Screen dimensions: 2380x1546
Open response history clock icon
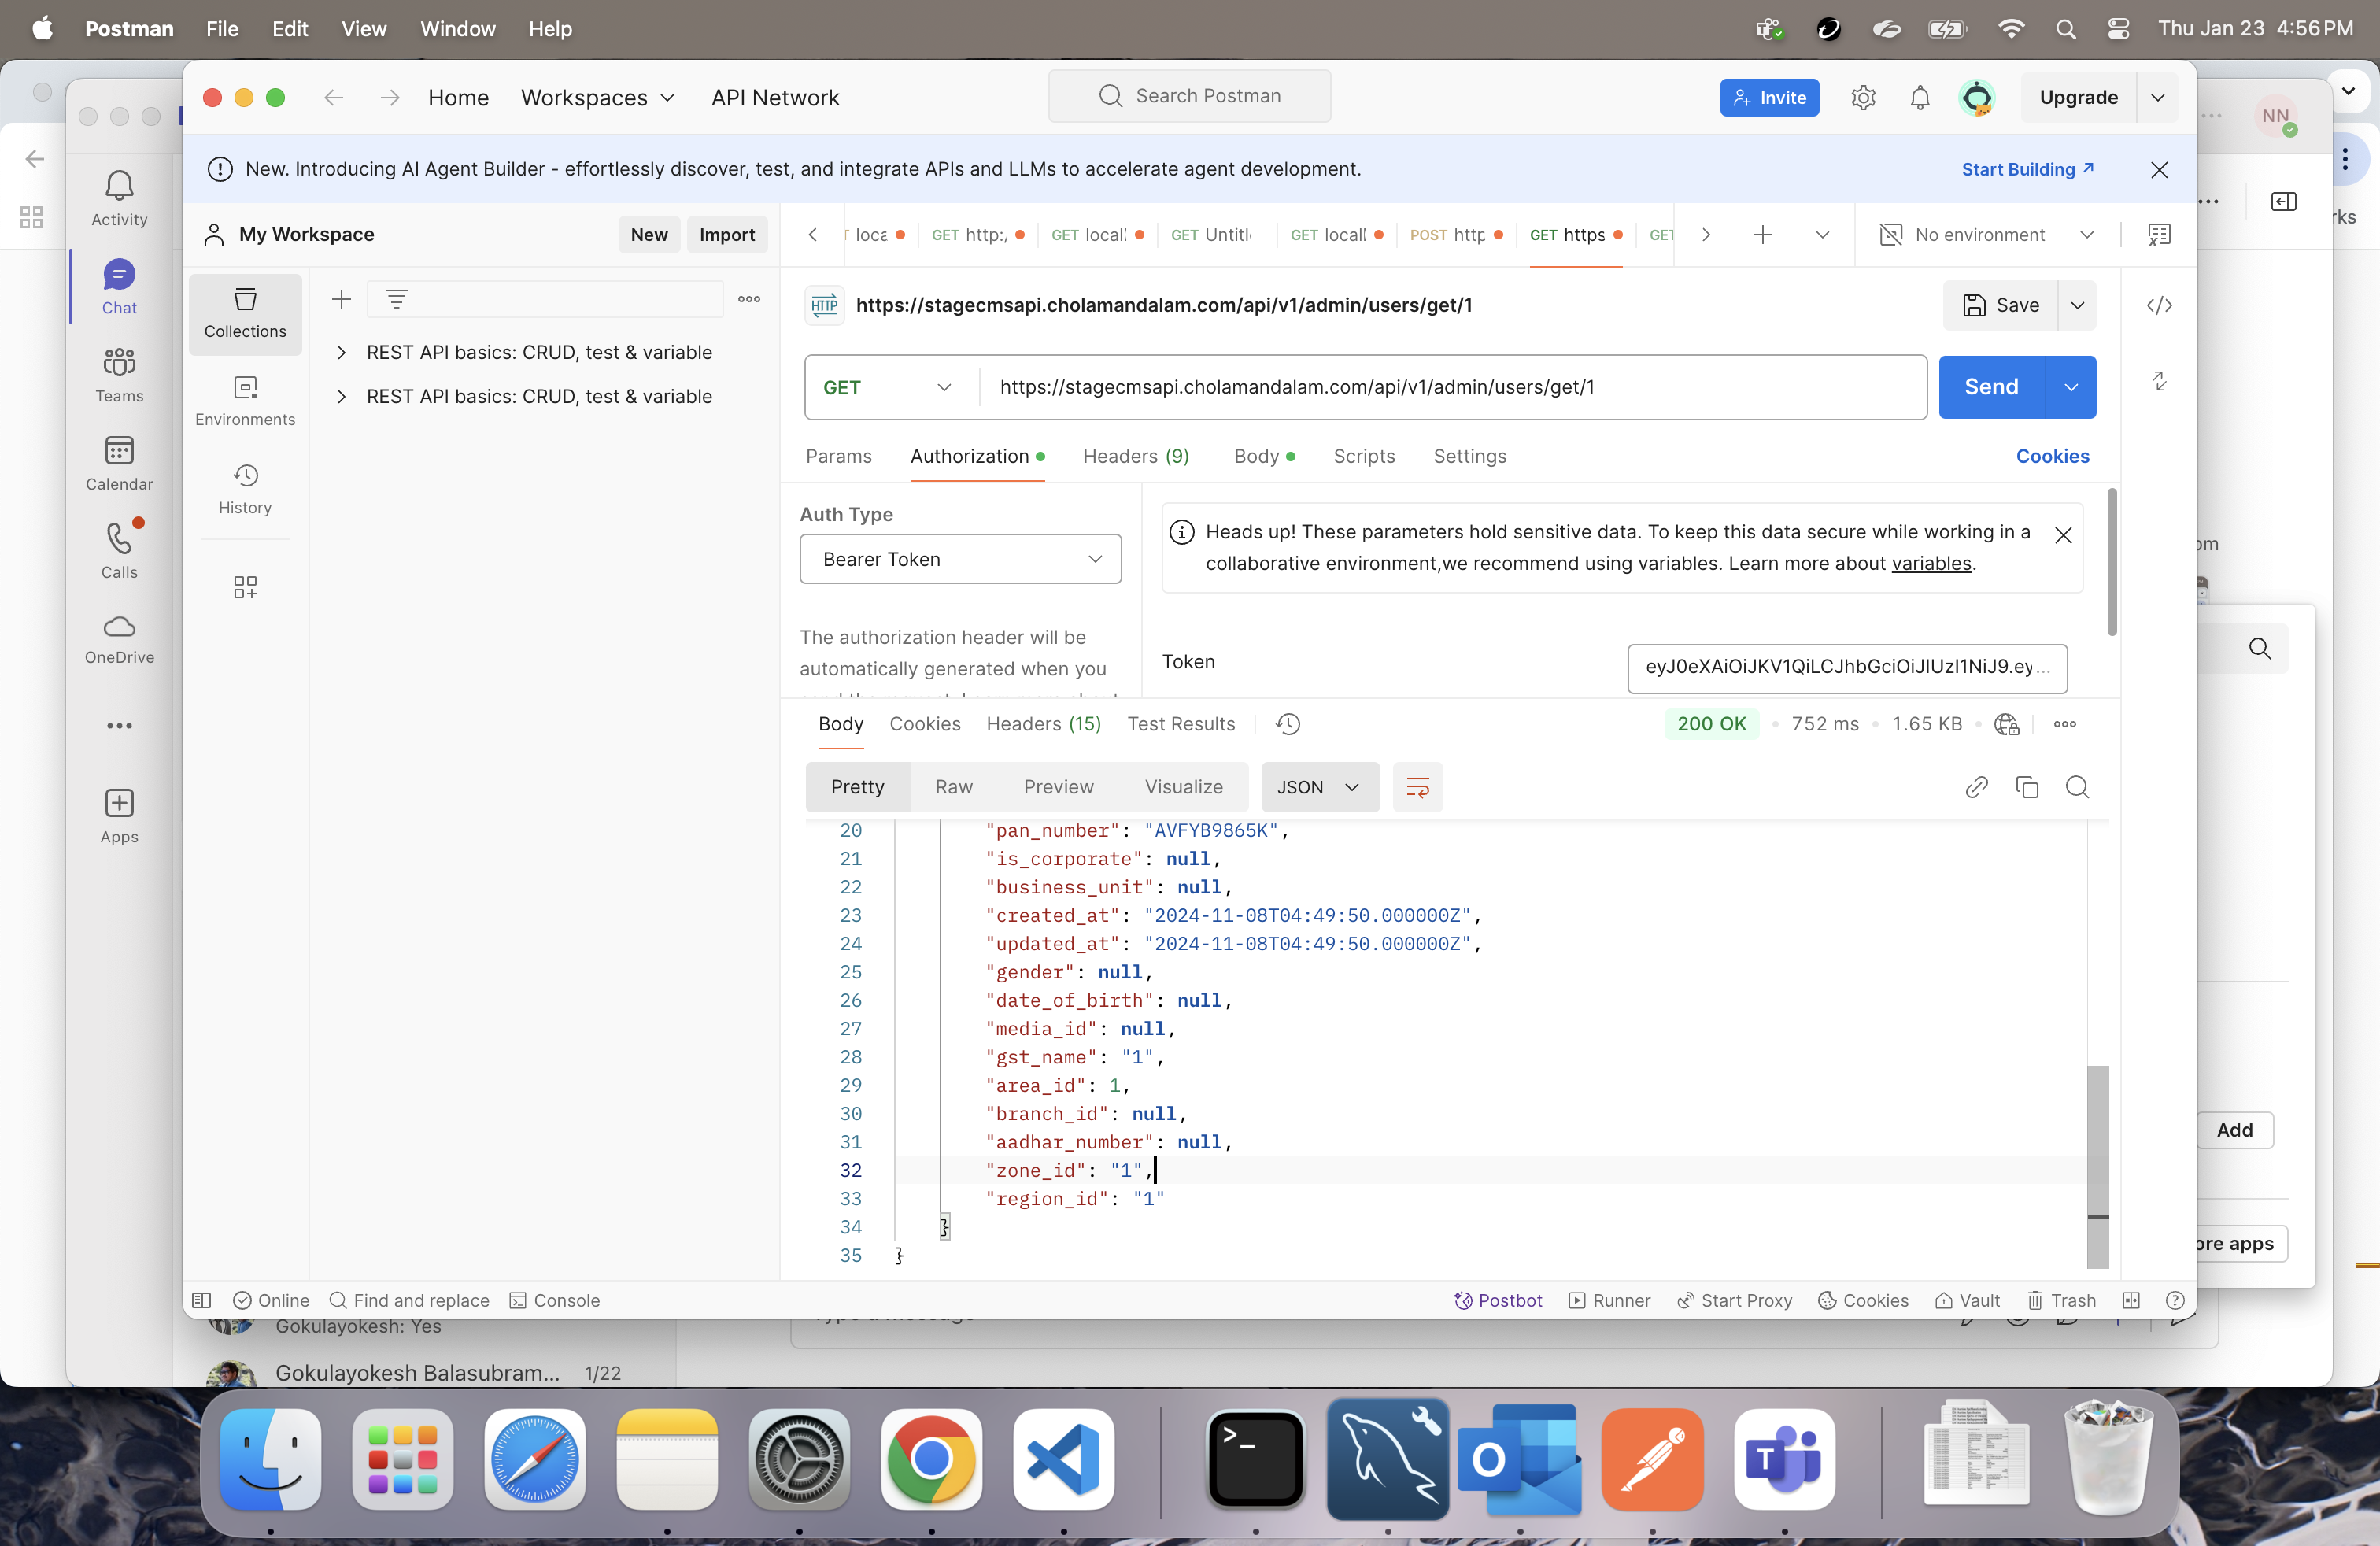pyautogui.click(x=1288, y=724)
